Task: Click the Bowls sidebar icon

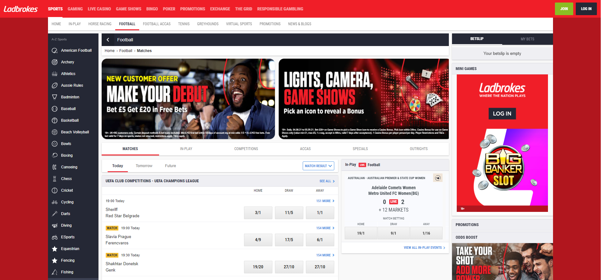Action: [55, 144]
